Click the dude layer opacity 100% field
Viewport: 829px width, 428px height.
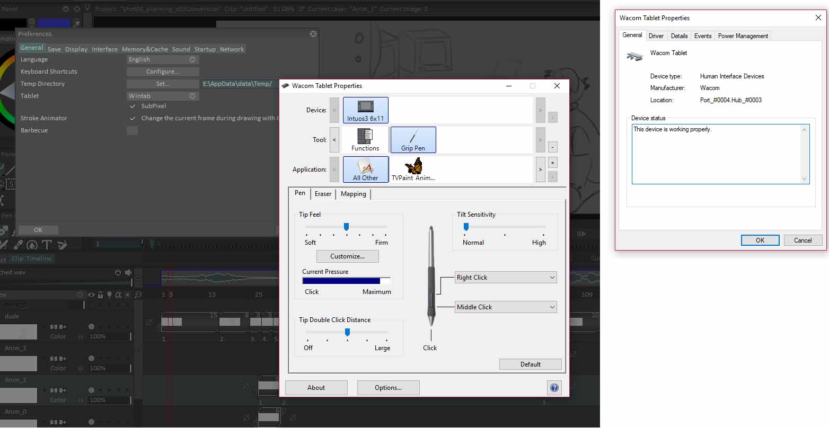109,336
